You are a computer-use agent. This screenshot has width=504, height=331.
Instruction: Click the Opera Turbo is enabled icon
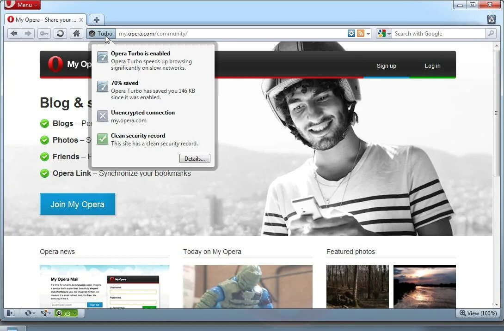103,57
